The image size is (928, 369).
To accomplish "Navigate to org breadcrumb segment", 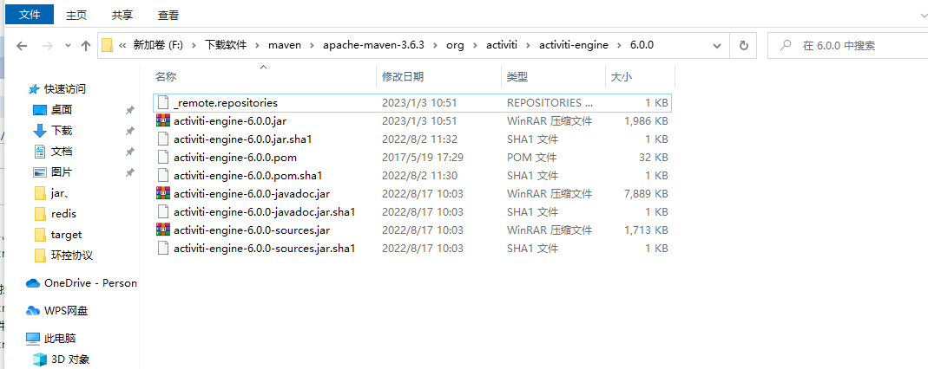I will (x=456, y=45).
